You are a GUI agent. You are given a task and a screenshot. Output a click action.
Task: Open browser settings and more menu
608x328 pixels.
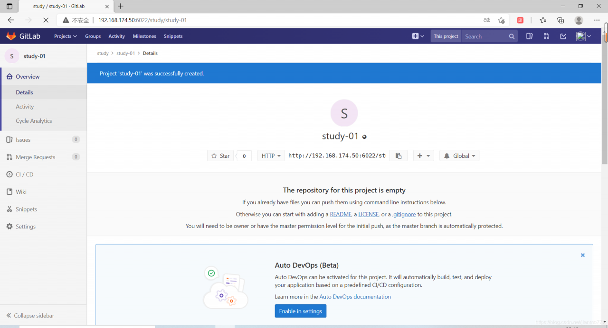[597, 20]
